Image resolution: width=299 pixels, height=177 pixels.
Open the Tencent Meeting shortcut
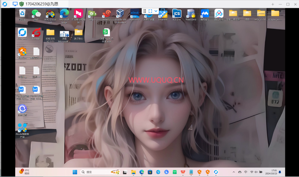tap(205, 13)
